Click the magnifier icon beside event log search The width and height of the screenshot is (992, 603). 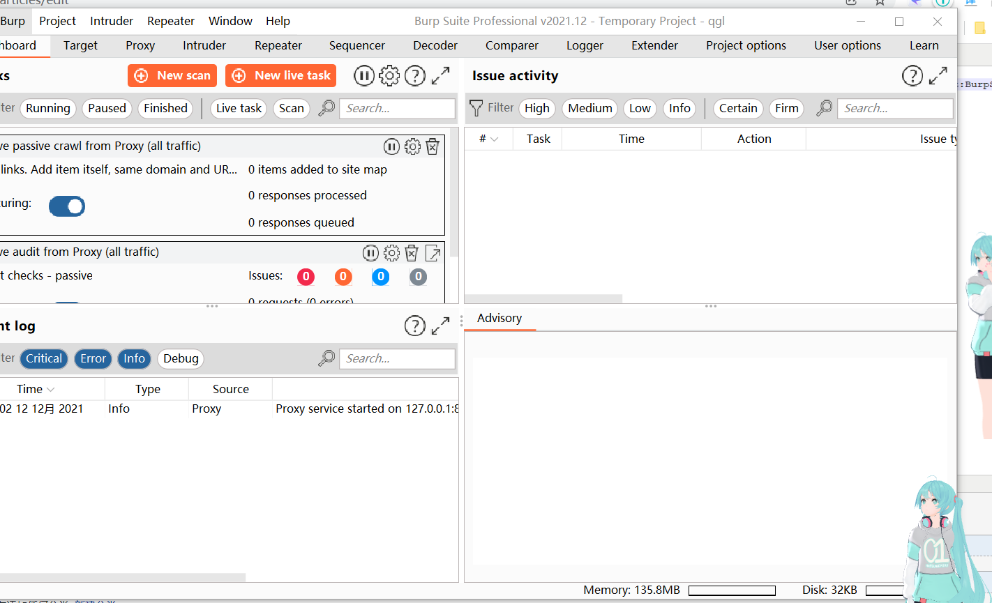point(326,358)
